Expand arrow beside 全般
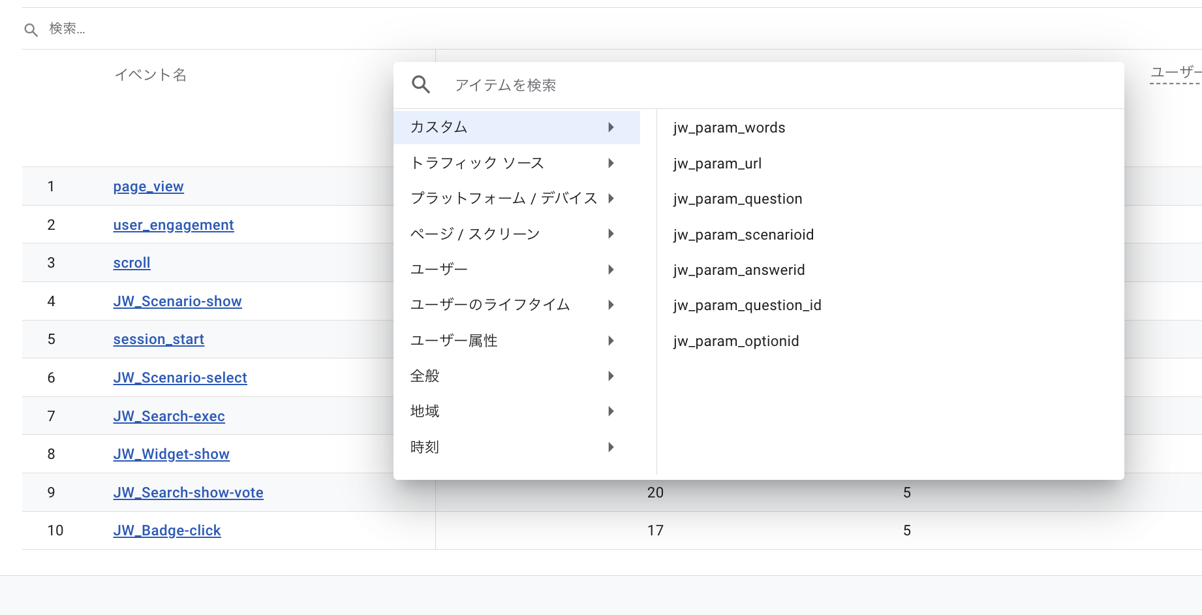 point(611,376)
